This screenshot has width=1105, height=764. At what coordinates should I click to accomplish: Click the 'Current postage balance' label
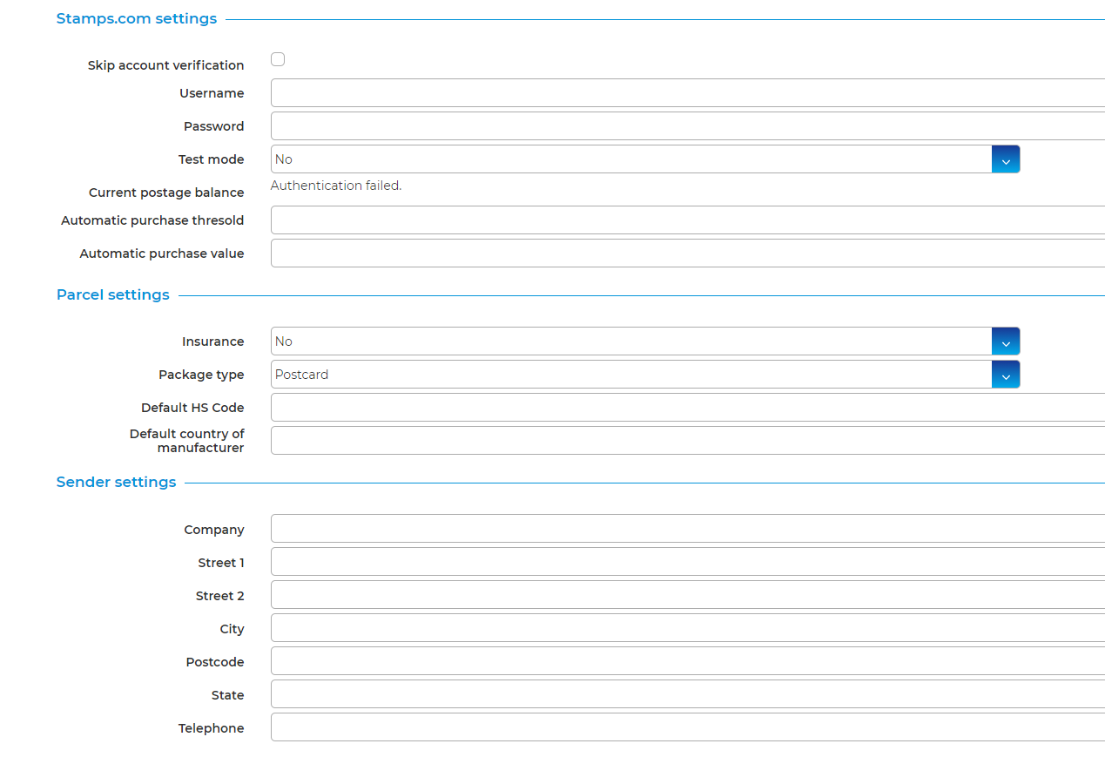coord(166,193)
